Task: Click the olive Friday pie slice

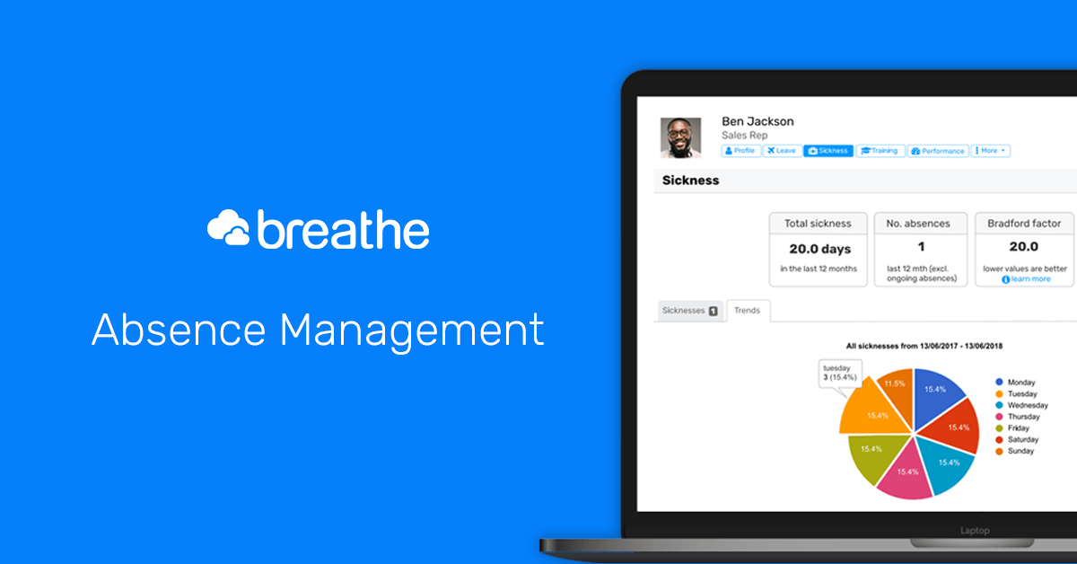Action: point(875,452)
